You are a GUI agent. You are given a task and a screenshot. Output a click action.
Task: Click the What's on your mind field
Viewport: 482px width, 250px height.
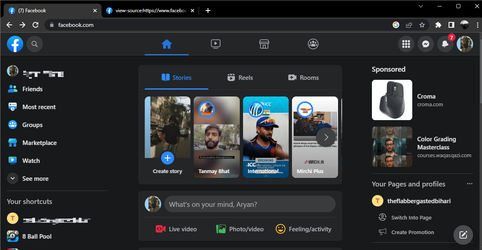click(250, 204)
